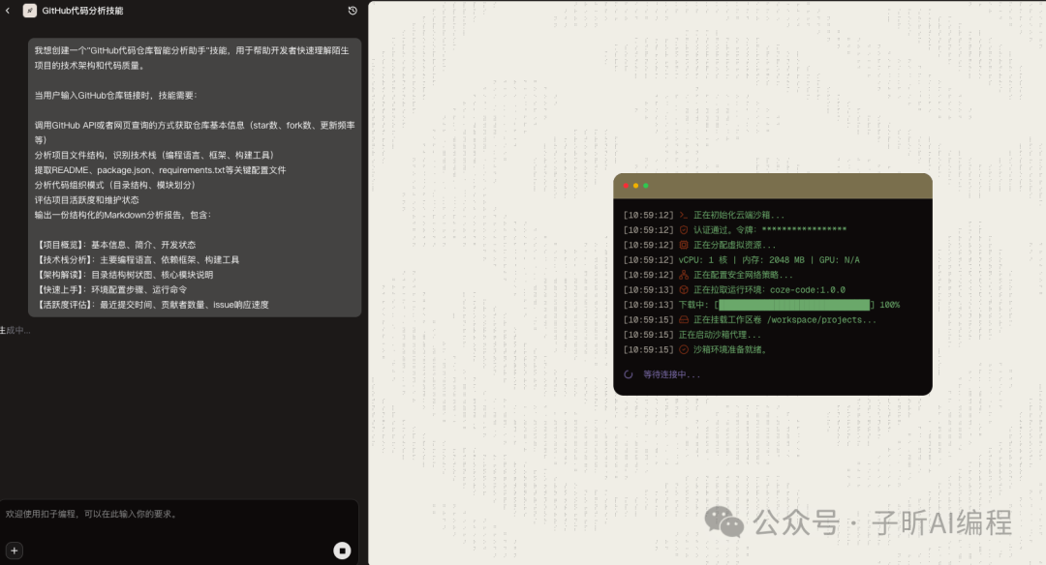Click the skill logo icon beside the title
This screenshot has height=565, width=1046.
(x=30, y=11)
